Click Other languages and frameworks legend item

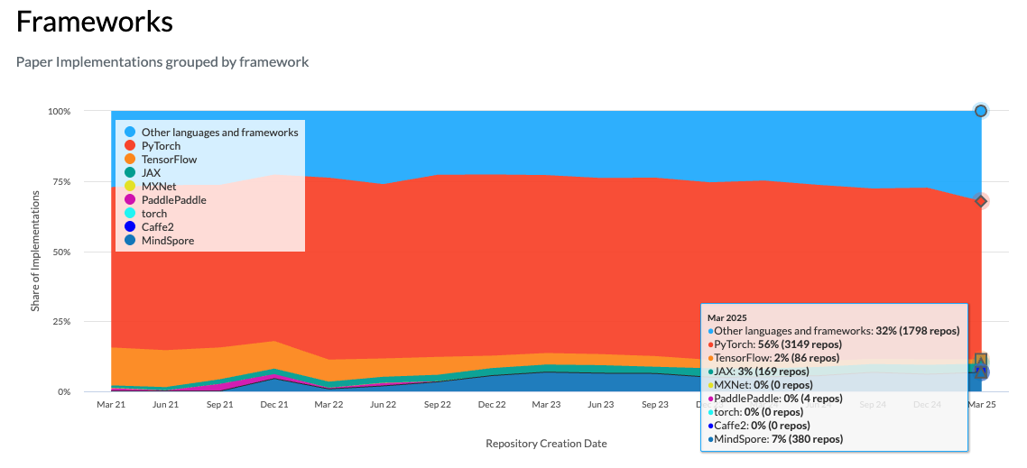pos(211,133)
